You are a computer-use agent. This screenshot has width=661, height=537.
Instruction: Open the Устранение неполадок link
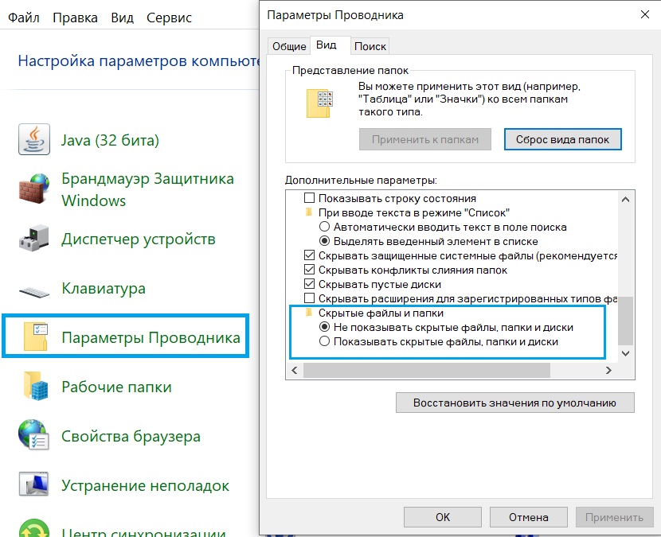pos(145,485)
